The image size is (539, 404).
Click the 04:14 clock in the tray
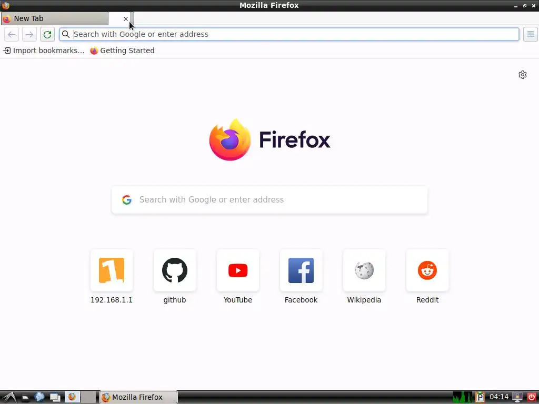[x=499, y=397]
